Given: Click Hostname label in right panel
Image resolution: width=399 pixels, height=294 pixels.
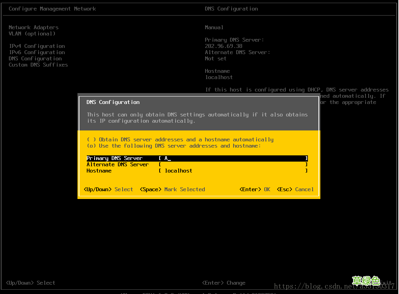Looking at the screenshot, I should click(217, 71).
